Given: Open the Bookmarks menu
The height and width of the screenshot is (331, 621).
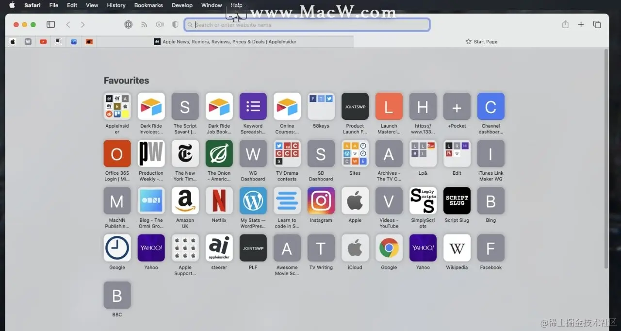Looking at the screenshot, I should (149, 5).
